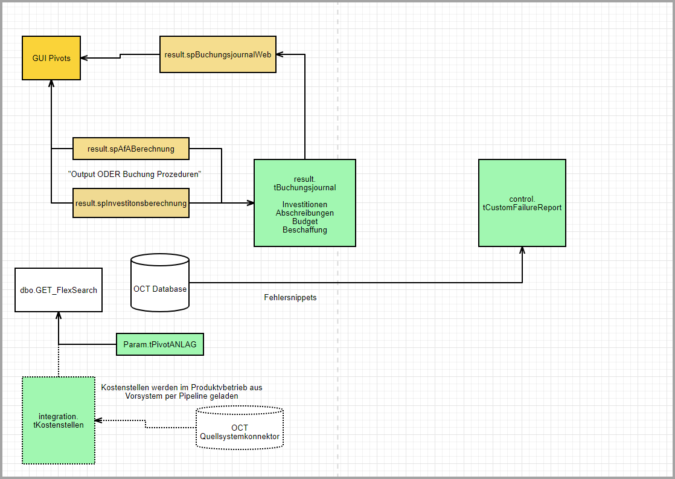The image size is (675, 479).
Task: Select the Kostenstellen pipeline description text
Action: click(x=181, y=391)
